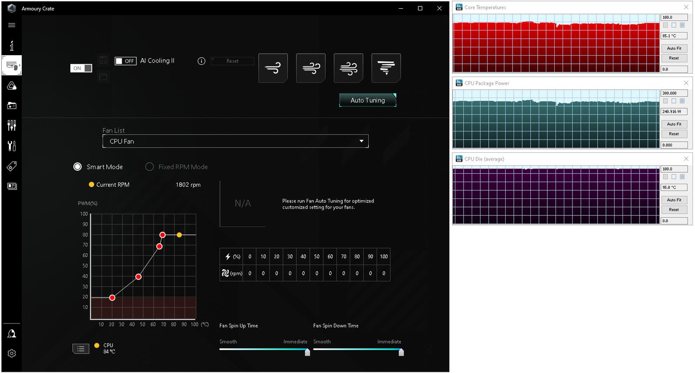The width and height of the screenshot is (695, 373).
Task: Toggle AI Cooling II switch
Action: click(x=126, y=61)
